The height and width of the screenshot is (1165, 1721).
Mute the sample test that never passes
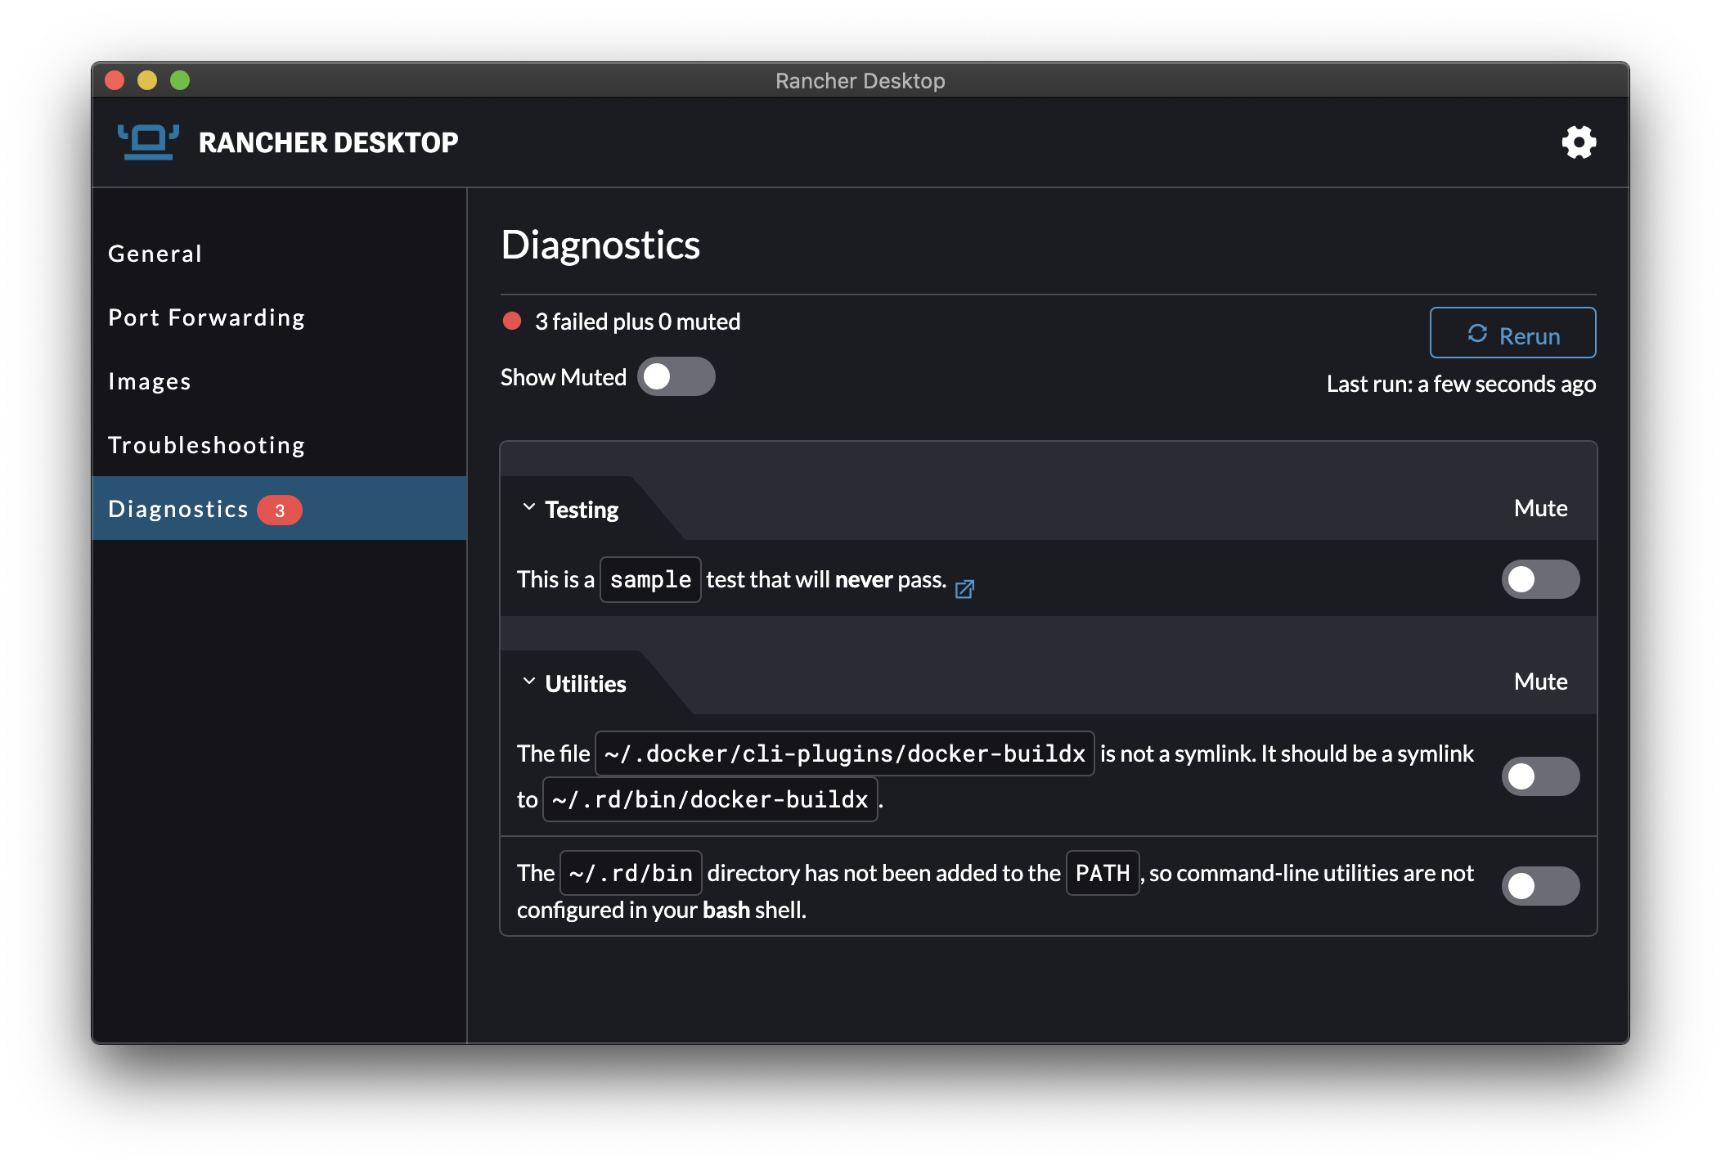pos(1540,579)
